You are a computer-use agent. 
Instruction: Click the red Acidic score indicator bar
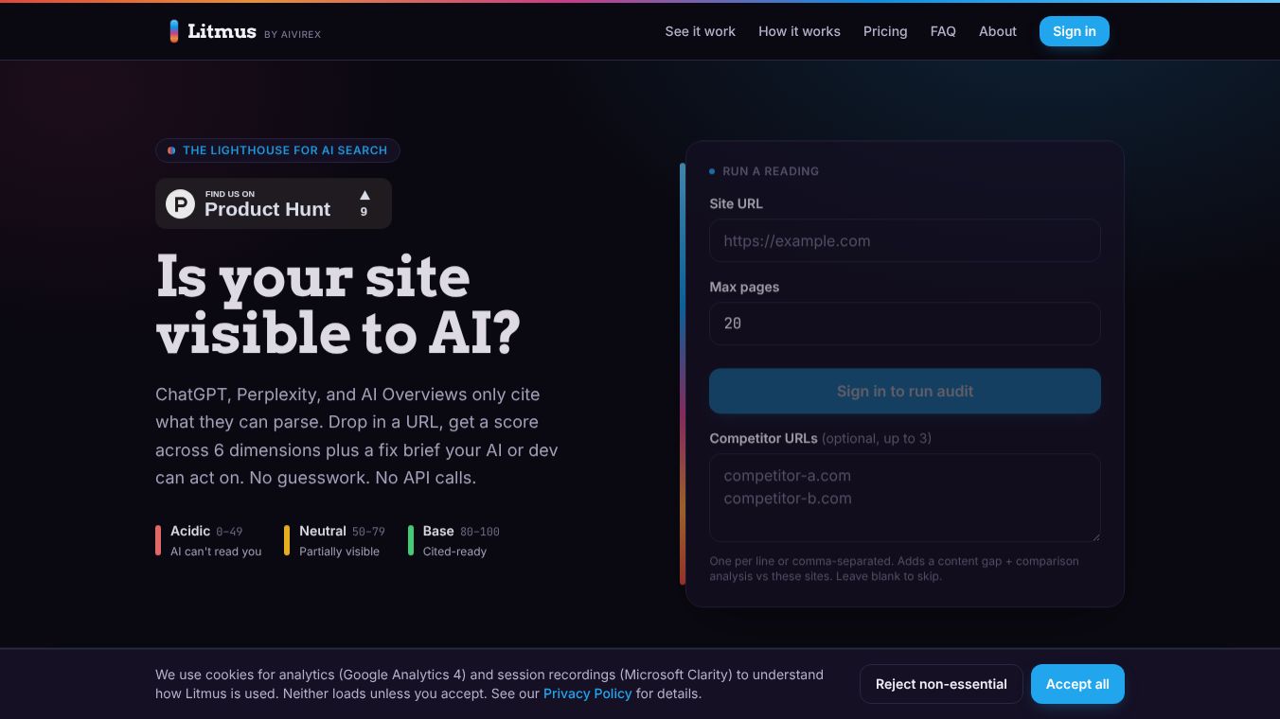[x=158, y=540]
